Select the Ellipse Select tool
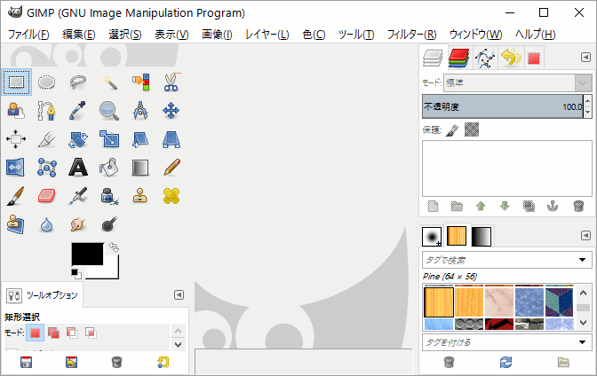597x376 pixels. tap(47, 82)
